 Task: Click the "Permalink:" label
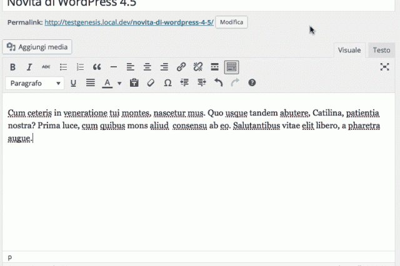[x=25, y=22]
